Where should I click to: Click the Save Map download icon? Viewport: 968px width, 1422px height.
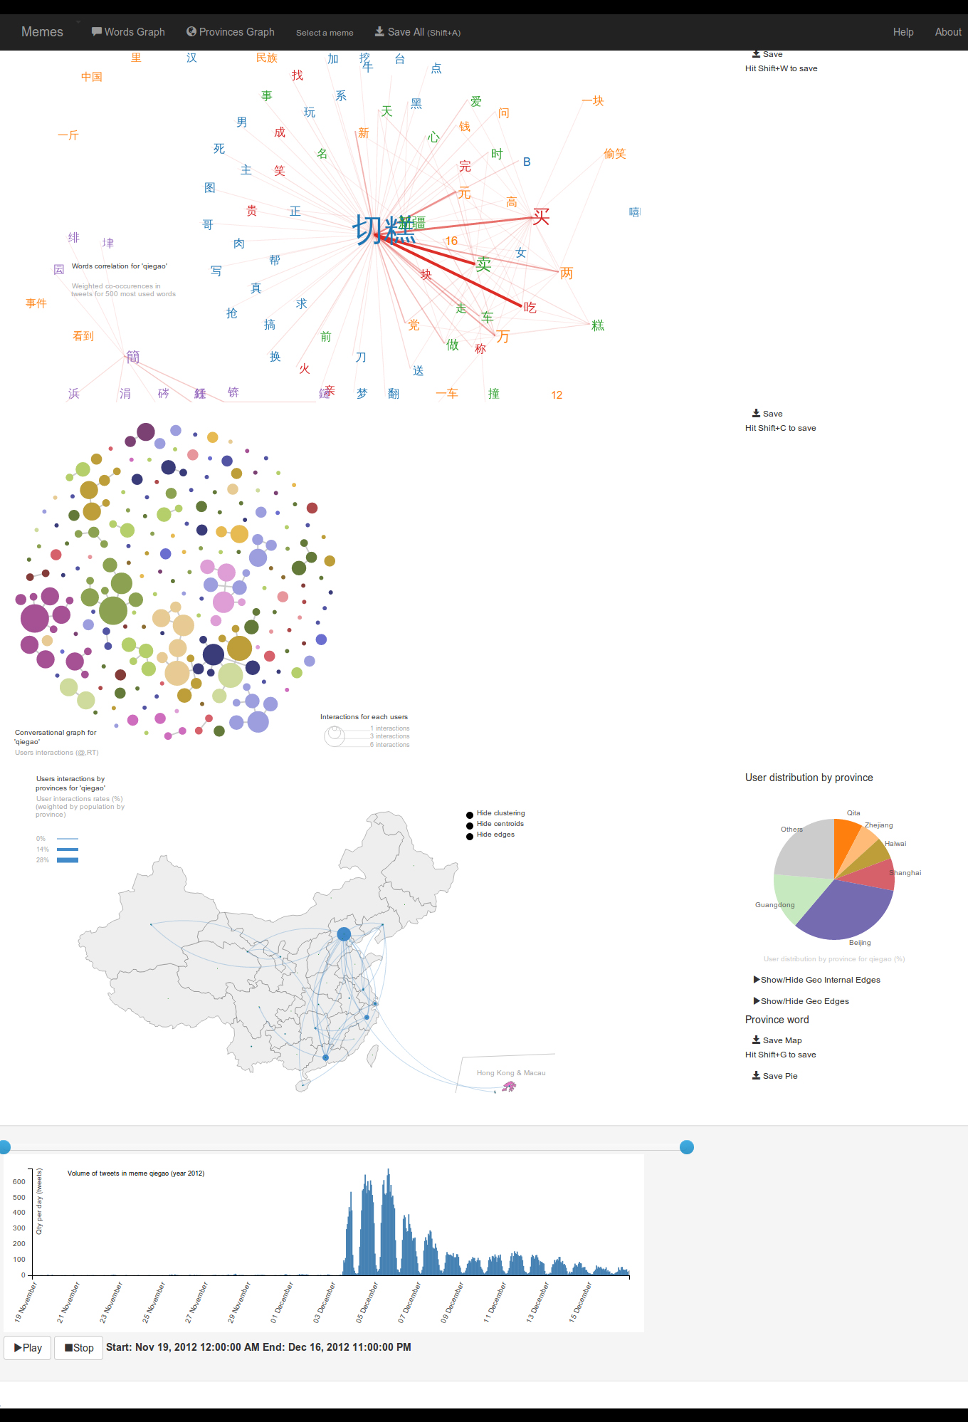click(756, 1040)
